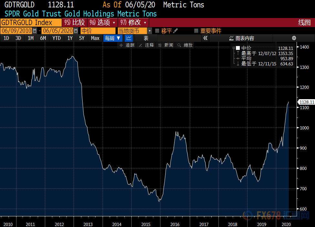Select the Max range tab
This screenshot has height=227, width=315.
[x=95, y=38]
